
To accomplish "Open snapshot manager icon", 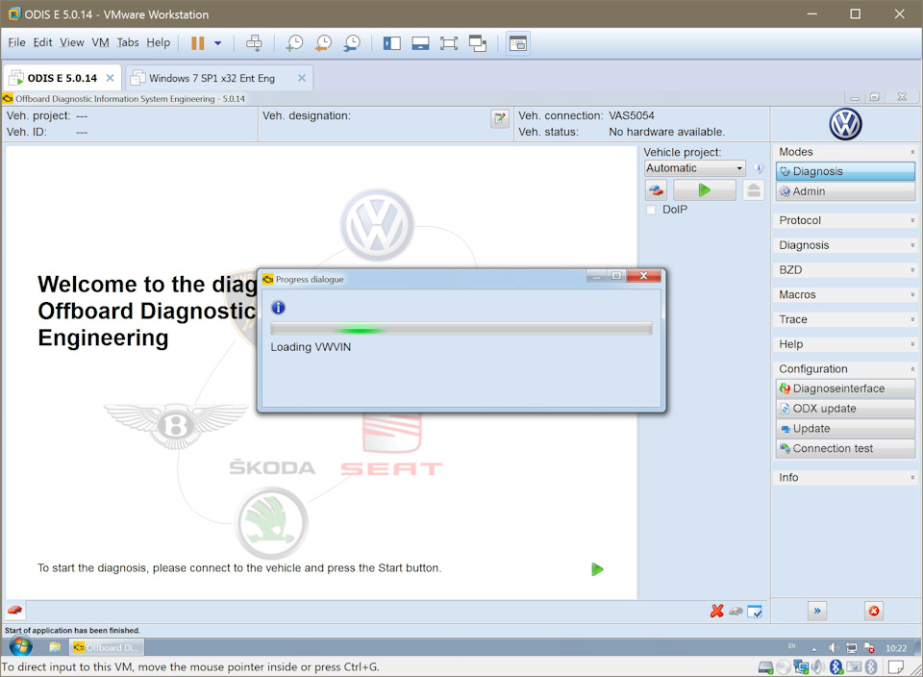I will point(352,43).
